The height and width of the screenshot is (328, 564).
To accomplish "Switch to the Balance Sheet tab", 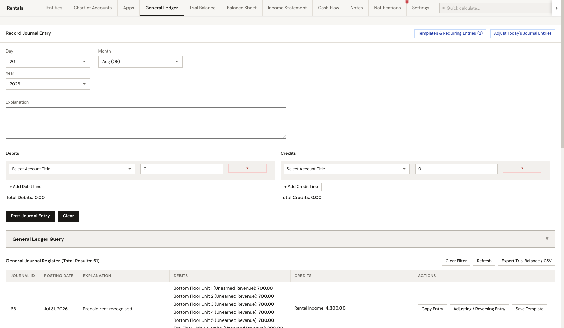I will pos(242,8).
